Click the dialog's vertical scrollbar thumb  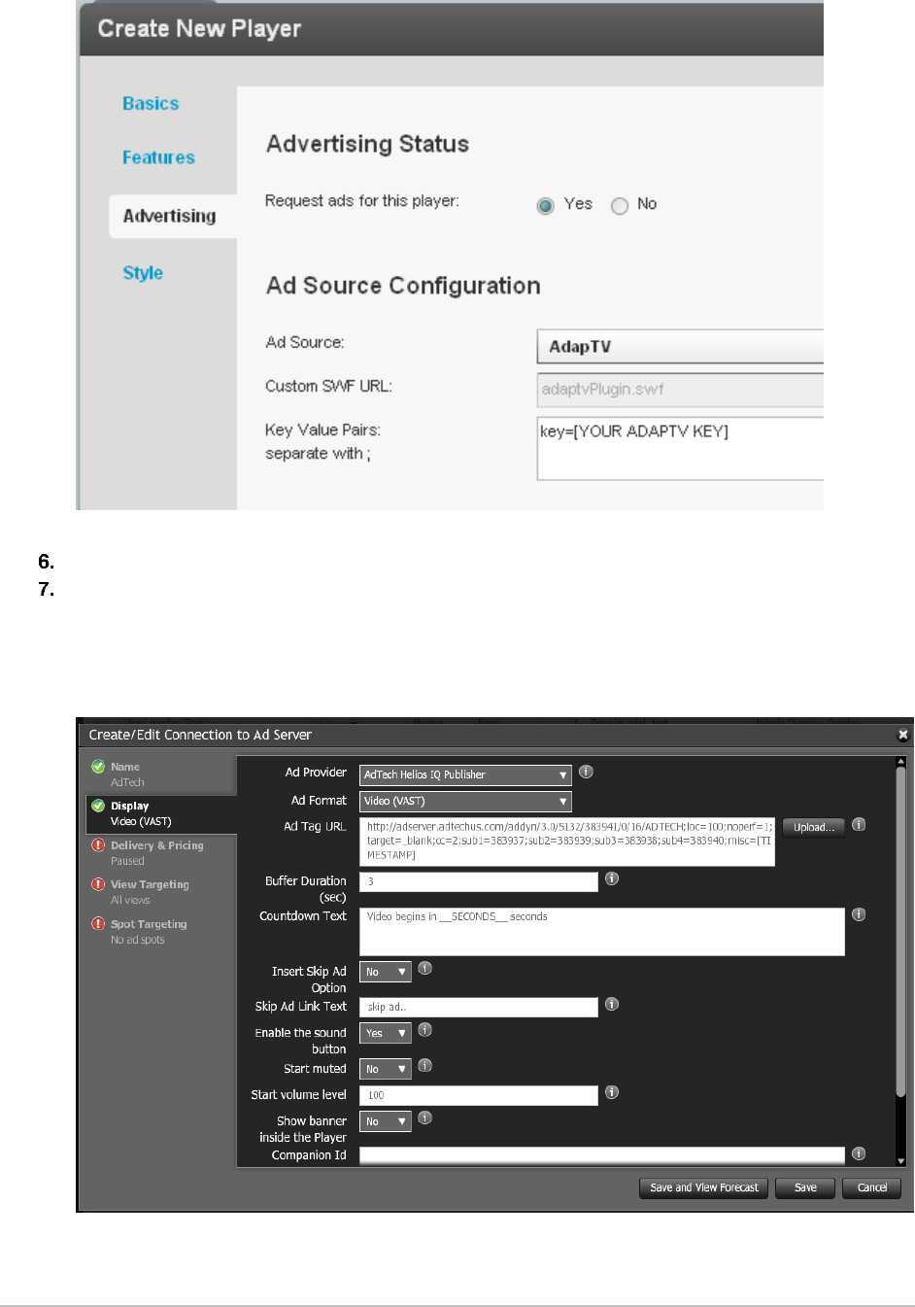coord(900,933)
